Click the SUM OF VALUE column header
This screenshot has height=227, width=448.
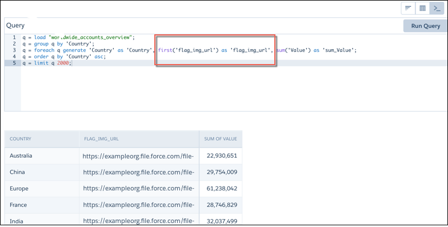point(221,139)
